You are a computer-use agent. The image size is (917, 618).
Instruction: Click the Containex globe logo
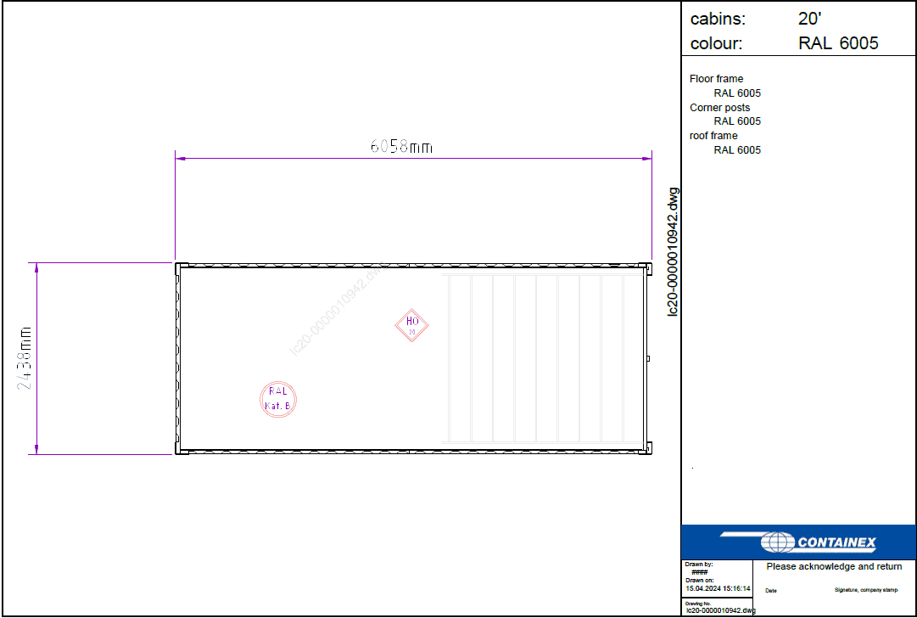(x=777, y=542)
